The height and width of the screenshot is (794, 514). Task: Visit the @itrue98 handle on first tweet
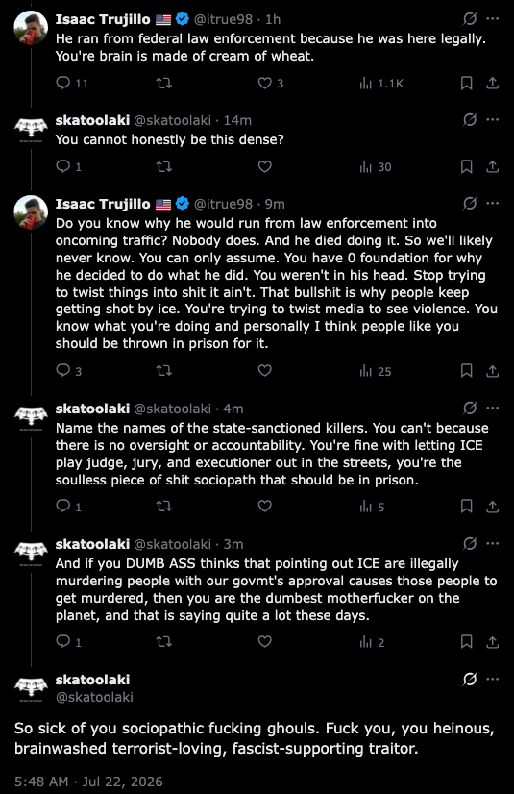point(223,19)
